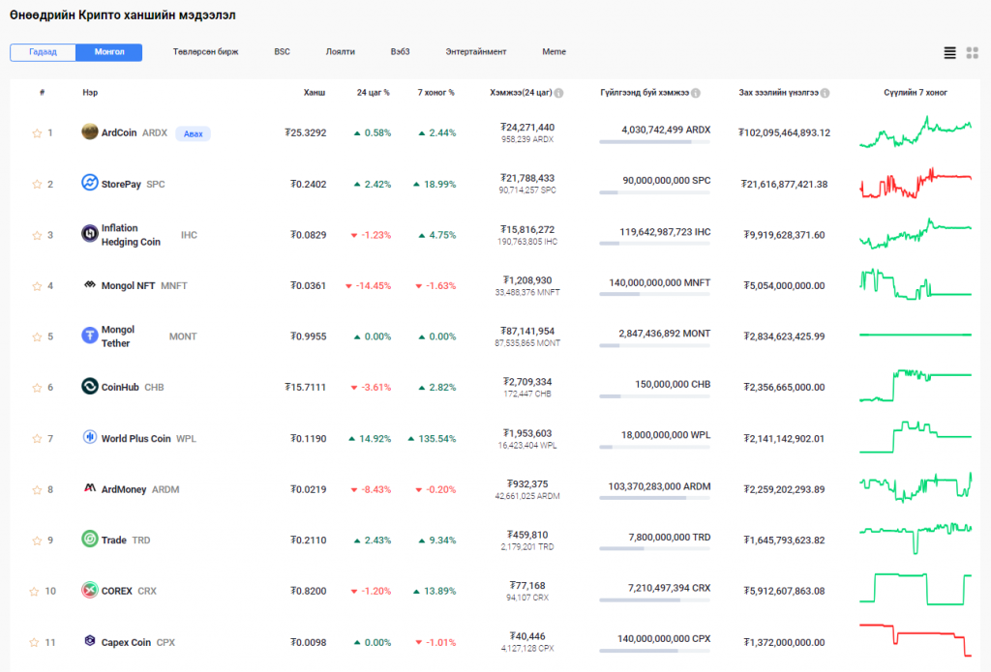The image size is (991, 672).
Task: Click the CoinHub logo icon
Action: tap(90, 386)
